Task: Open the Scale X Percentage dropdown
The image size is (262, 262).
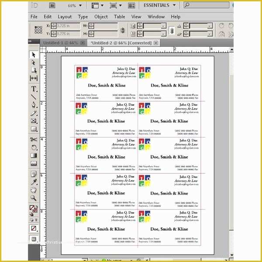Action: point(164,26)
